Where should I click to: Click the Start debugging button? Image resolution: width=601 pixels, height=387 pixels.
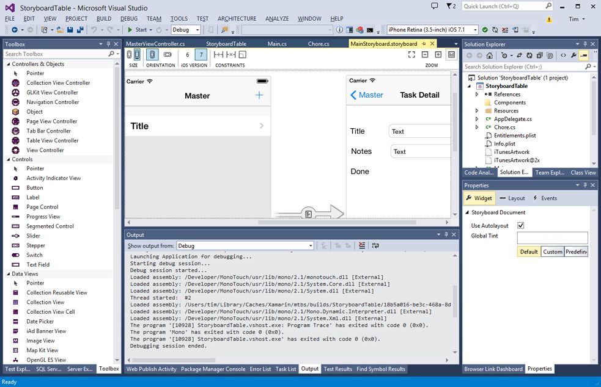[x=138, y=29]
